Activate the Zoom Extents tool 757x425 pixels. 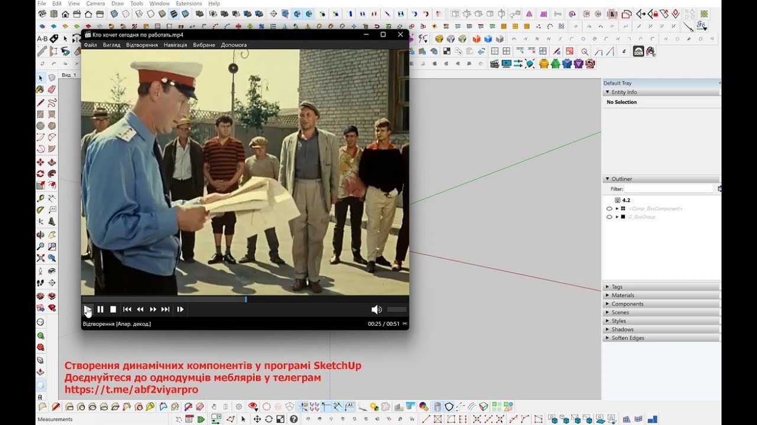(41, 259)
